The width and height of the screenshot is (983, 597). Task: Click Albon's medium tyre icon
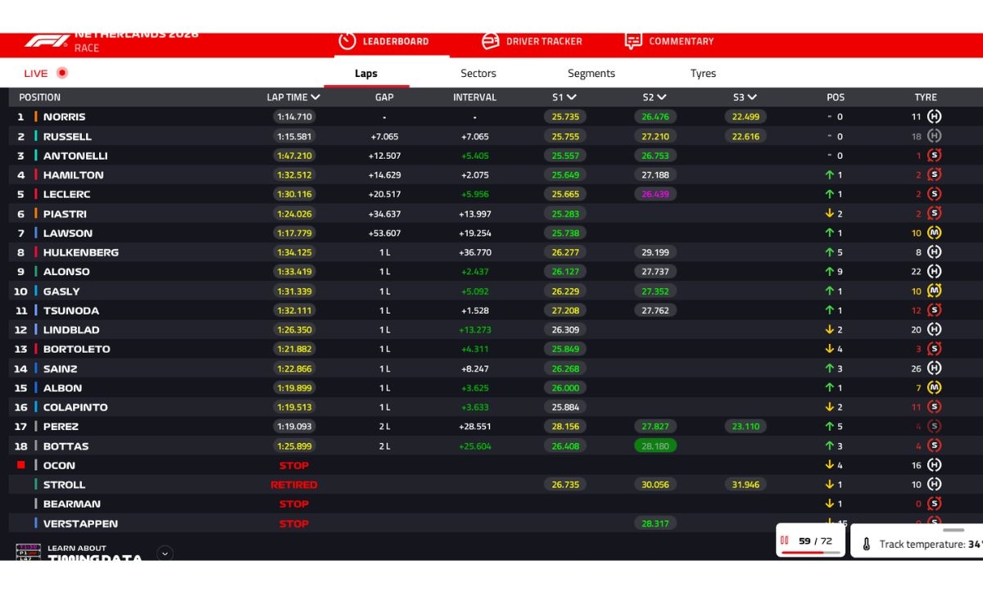click(934, 387)
